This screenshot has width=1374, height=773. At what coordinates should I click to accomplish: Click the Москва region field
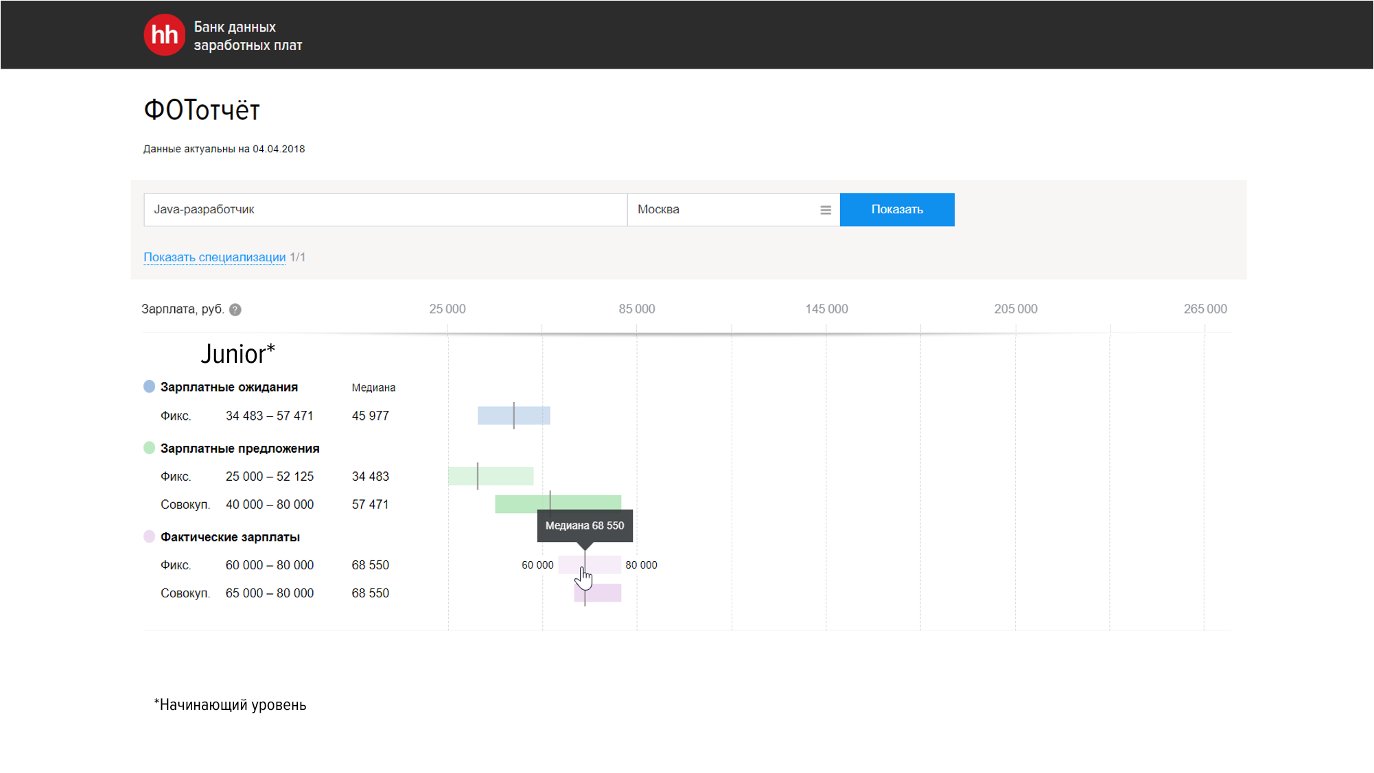tap(721, 210)
